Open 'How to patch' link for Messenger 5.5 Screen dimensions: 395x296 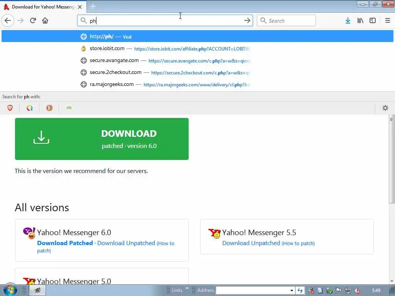(x=298, y=244)
